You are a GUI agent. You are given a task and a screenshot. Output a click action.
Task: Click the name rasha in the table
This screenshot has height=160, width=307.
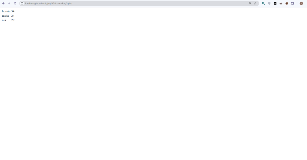point(5,16)
